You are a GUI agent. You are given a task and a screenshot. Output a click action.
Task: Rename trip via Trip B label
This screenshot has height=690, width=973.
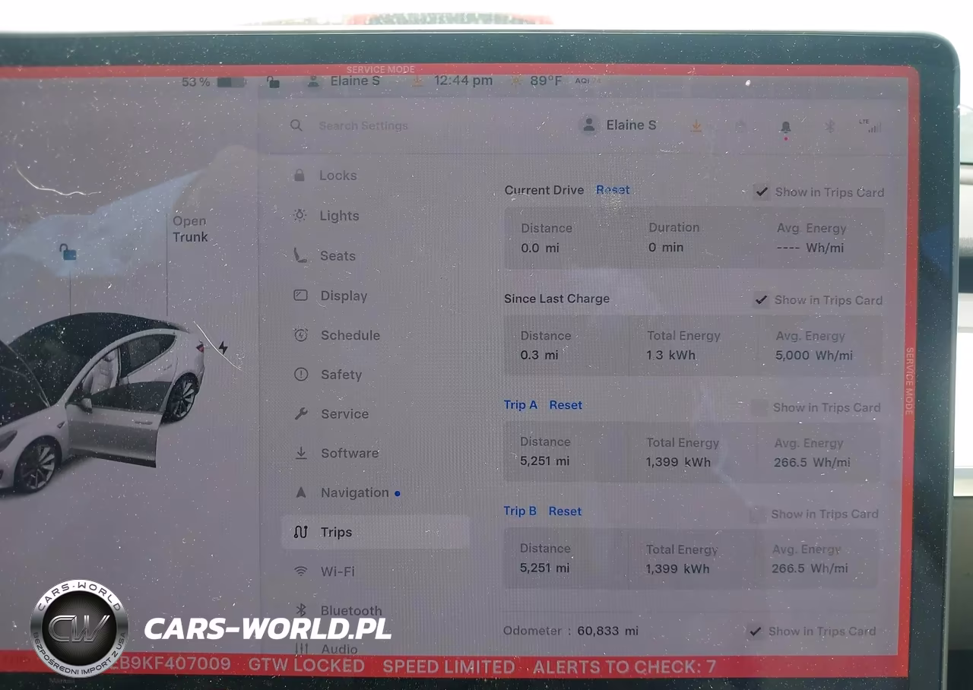(x=520, y=511)
